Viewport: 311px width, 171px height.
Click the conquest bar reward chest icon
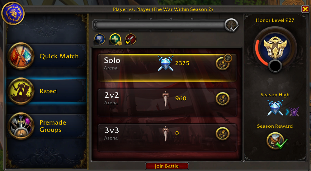tap(232, 26)
